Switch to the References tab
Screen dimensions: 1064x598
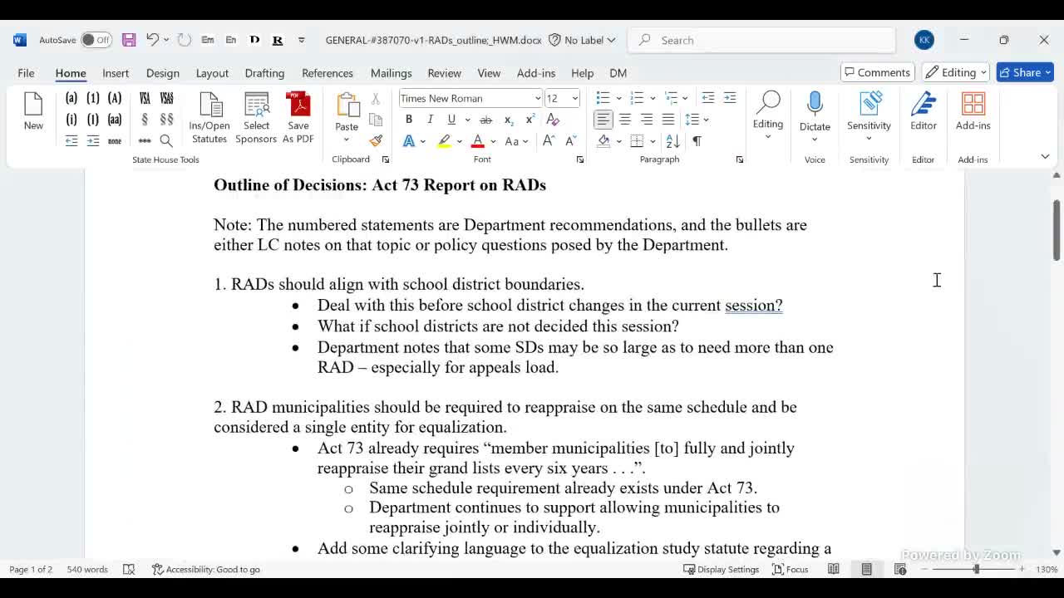[x=327, y=73]
